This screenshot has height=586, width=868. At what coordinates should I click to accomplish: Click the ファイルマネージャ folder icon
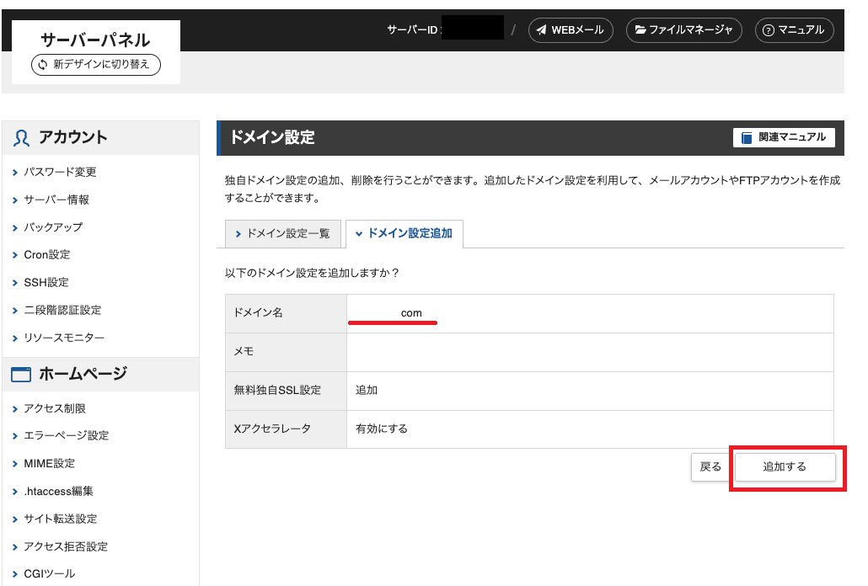pos(640,29)
